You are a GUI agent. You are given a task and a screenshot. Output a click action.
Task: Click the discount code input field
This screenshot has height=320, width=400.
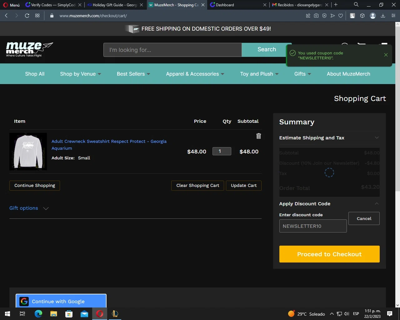313,226
